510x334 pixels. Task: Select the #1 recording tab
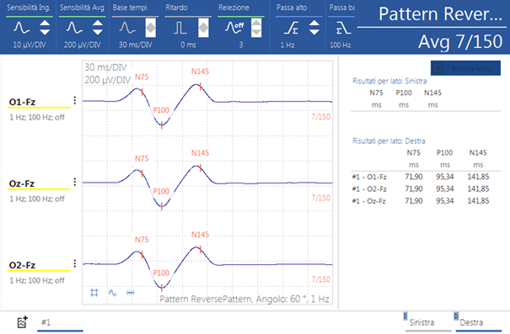click(60, 322)
